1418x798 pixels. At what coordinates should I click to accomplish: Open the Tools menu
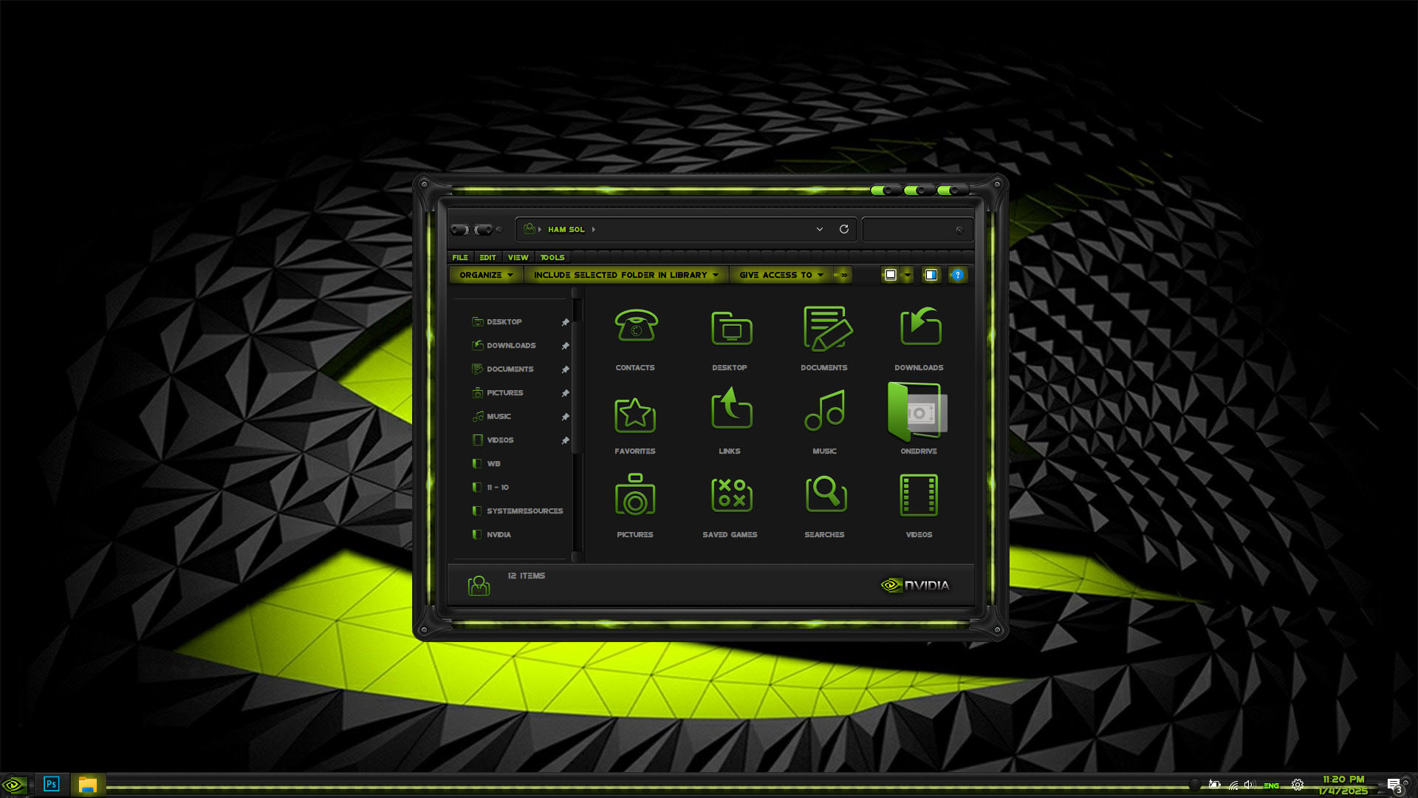pyautogui.click(x=552, y=257)
